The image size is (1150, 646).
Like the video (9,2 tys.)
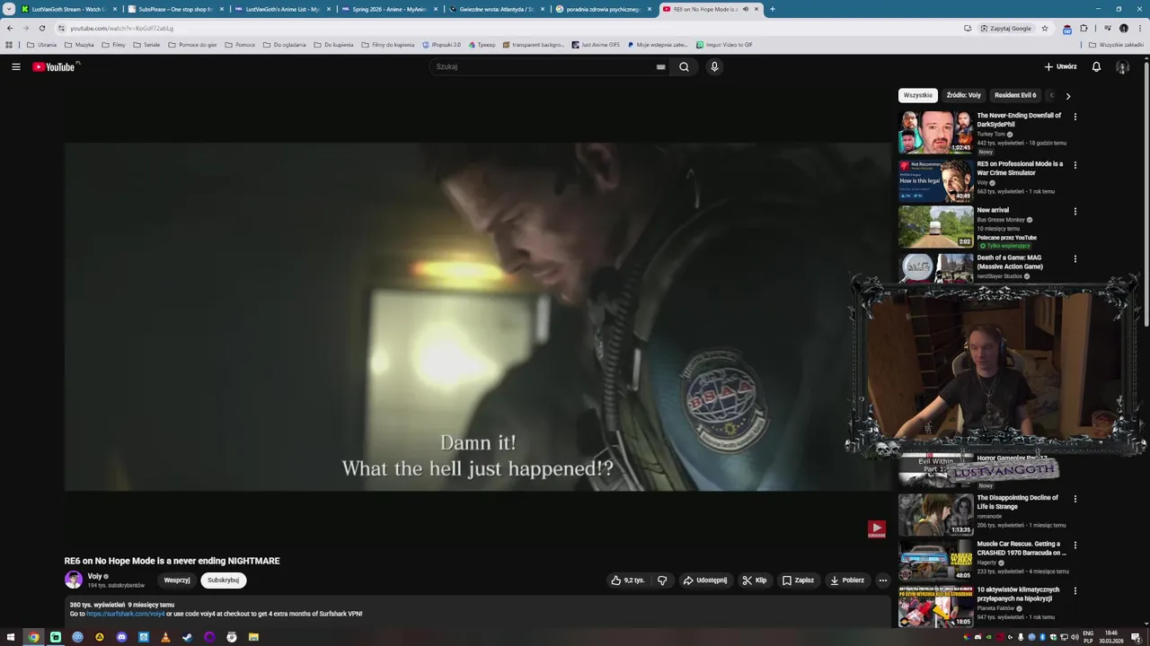[x=628, y=581]
